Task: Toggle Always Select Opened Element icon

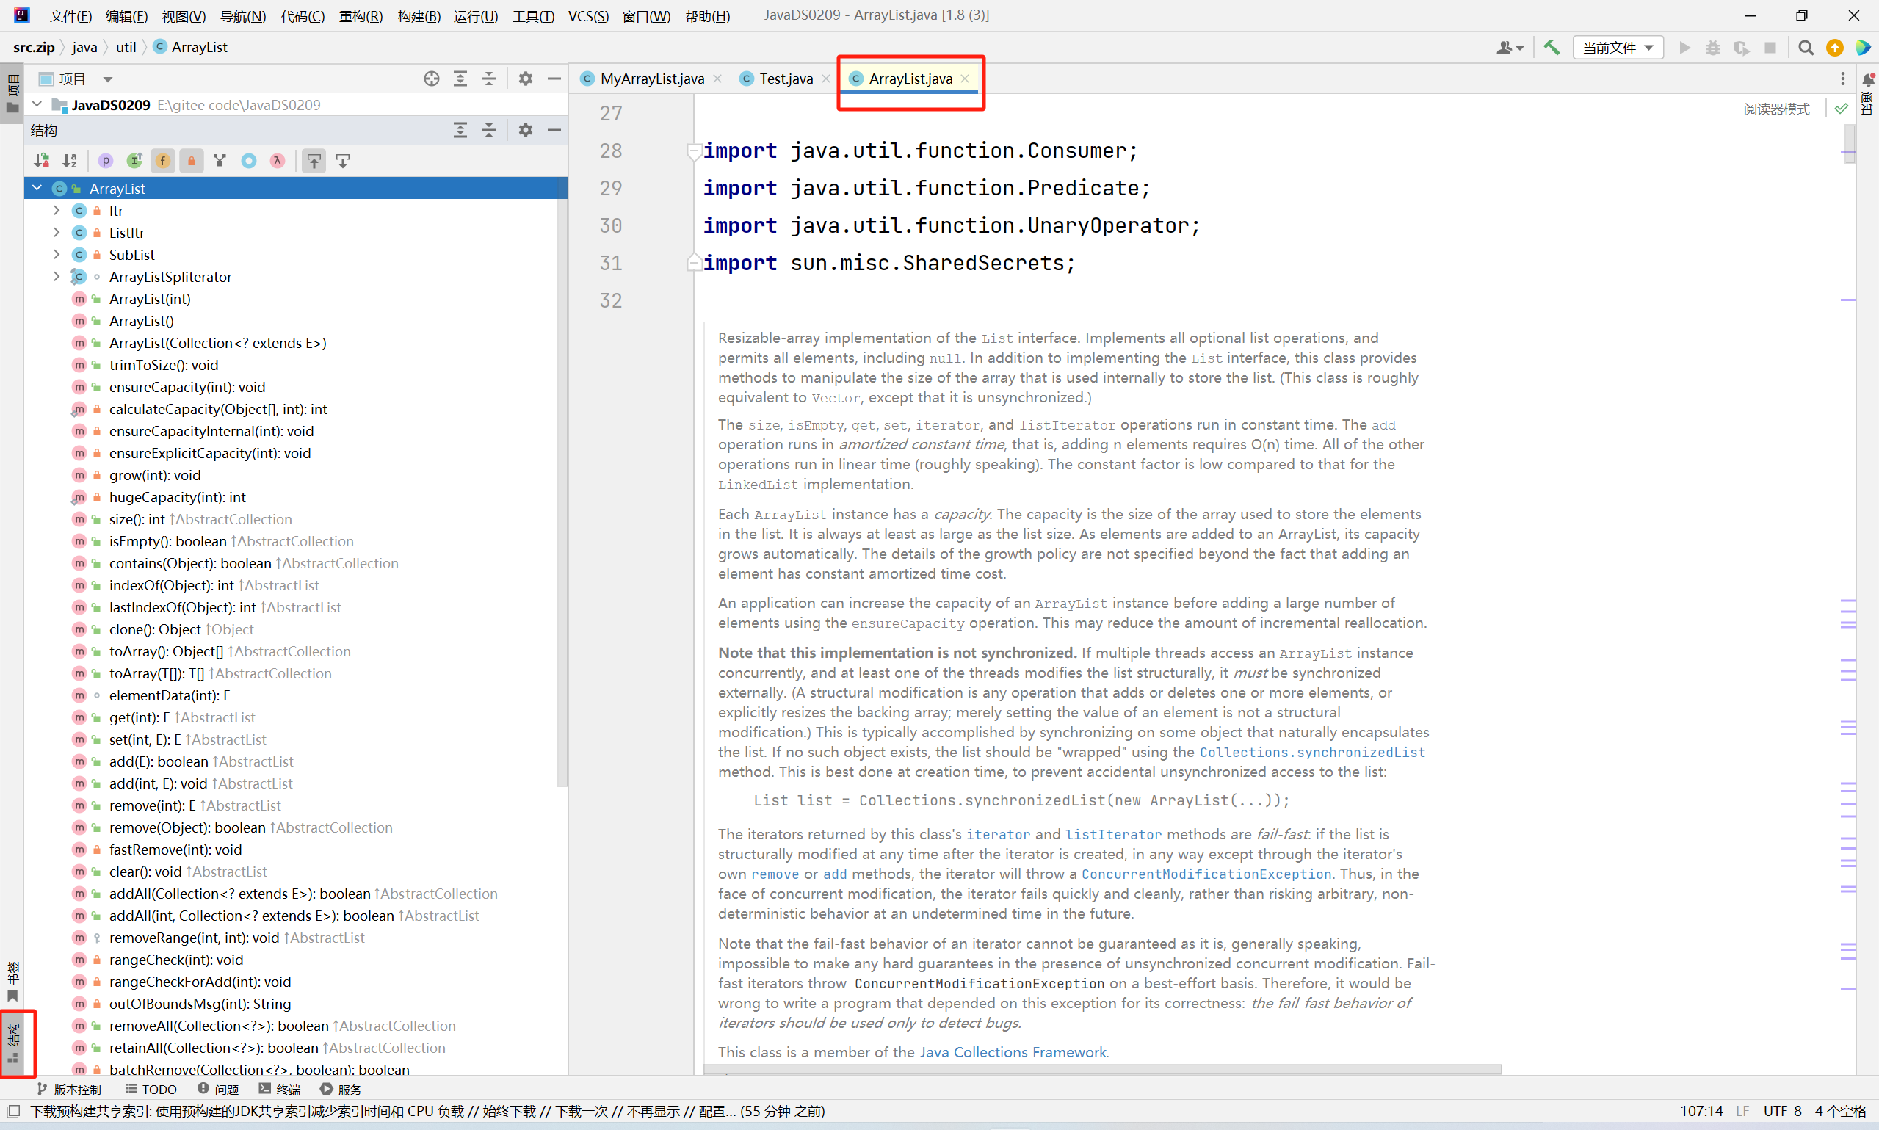Action: click(x=314, y=161)
